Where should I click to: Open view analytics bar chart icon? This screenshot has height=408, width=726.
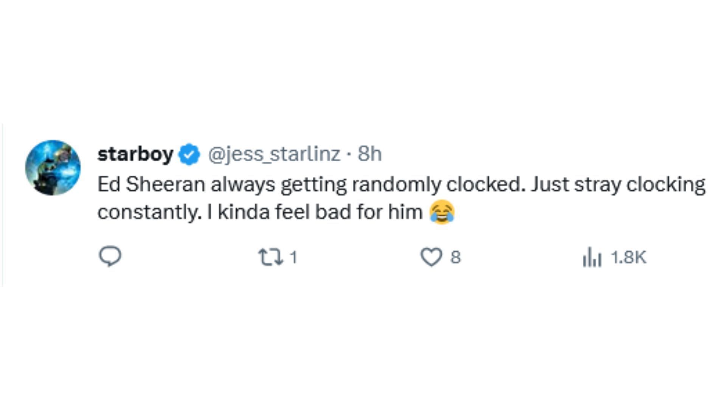[592, 257]
